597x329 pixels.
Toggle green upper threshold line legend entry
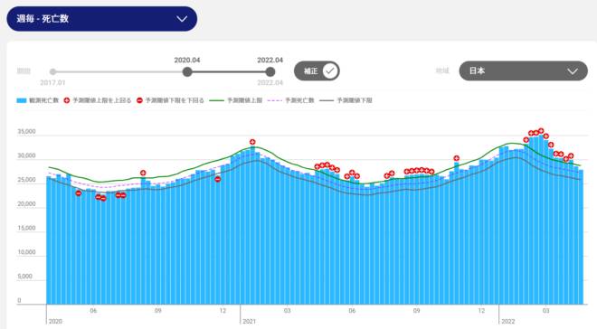pyautogui.click(x=236, y=100)
